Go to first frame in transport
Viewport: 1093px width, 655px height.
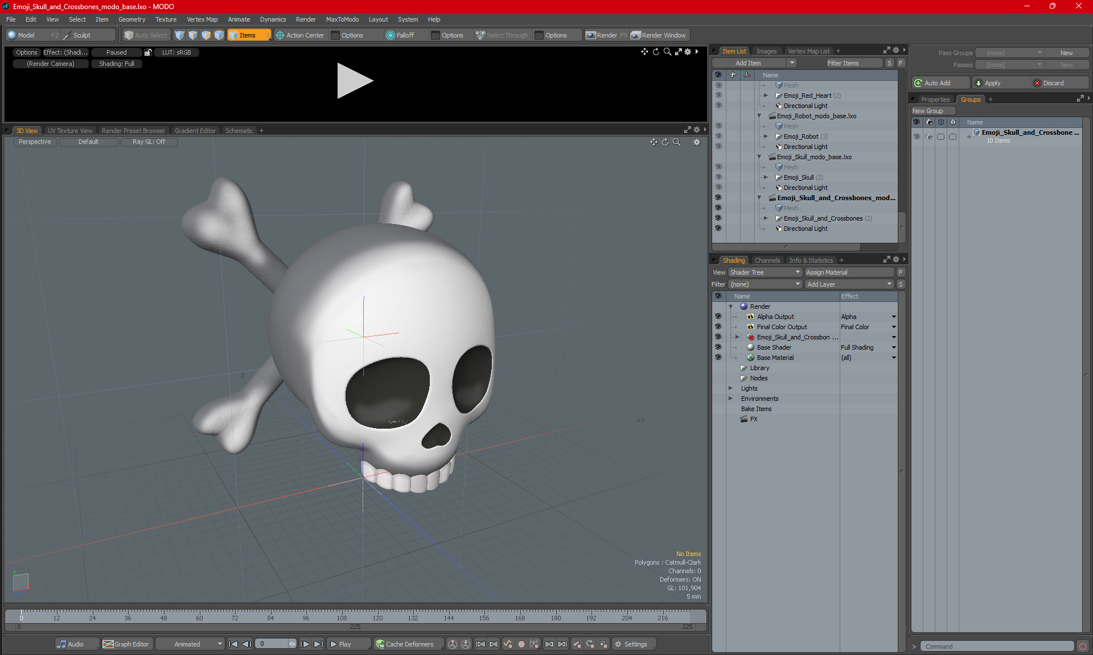pos(233,644)
